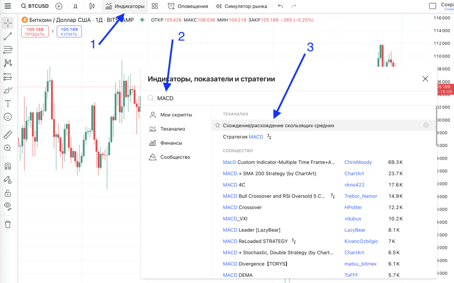The image size is (454, 283).
Task: Toggle magnet mode for drawings
Action: pos(8,166)
